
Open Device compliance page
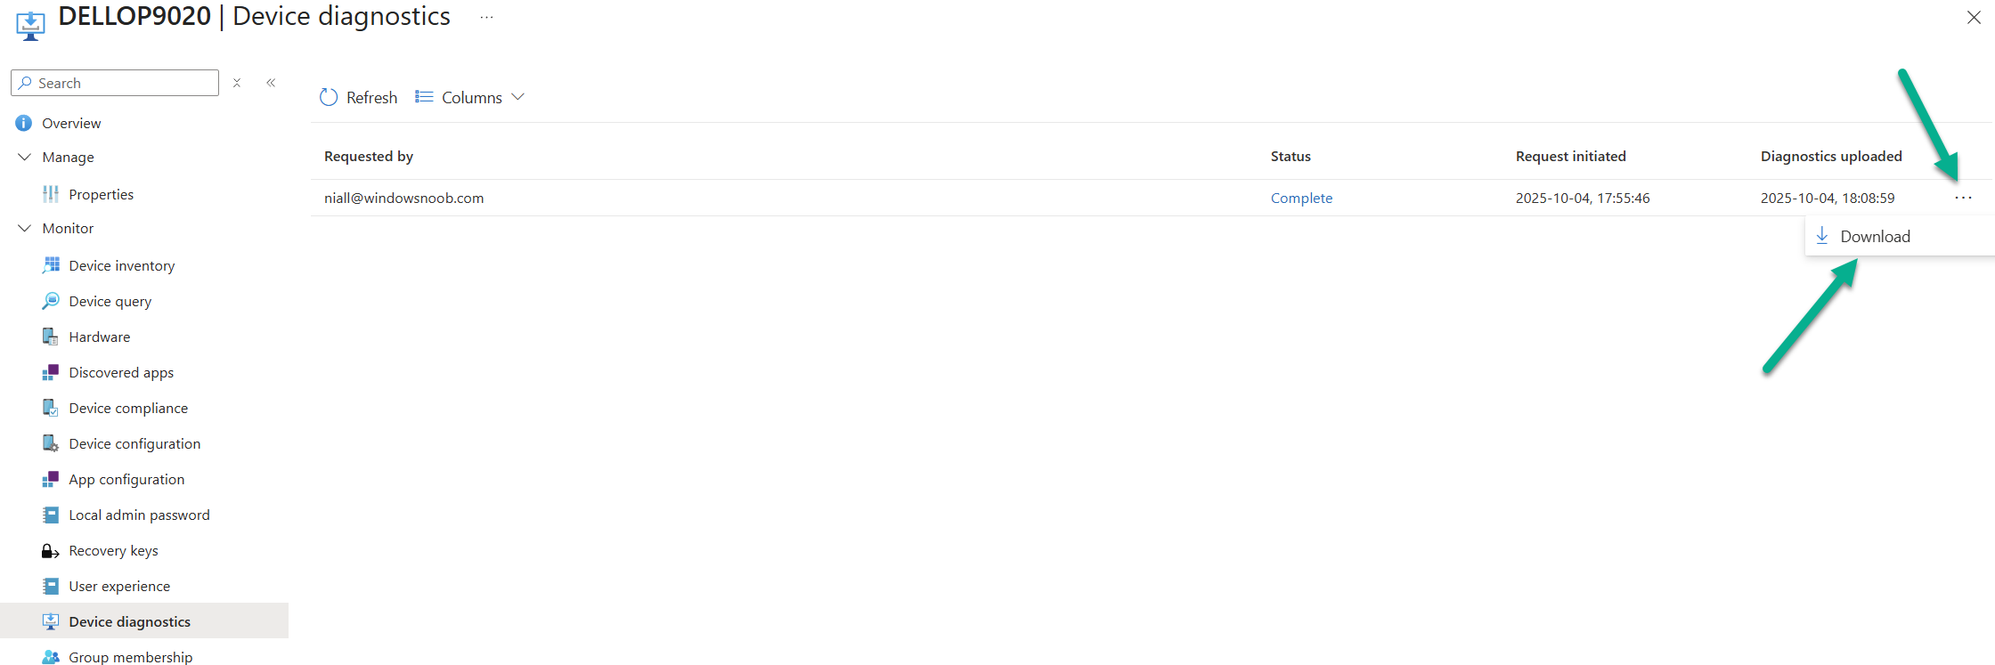[128, 408]
